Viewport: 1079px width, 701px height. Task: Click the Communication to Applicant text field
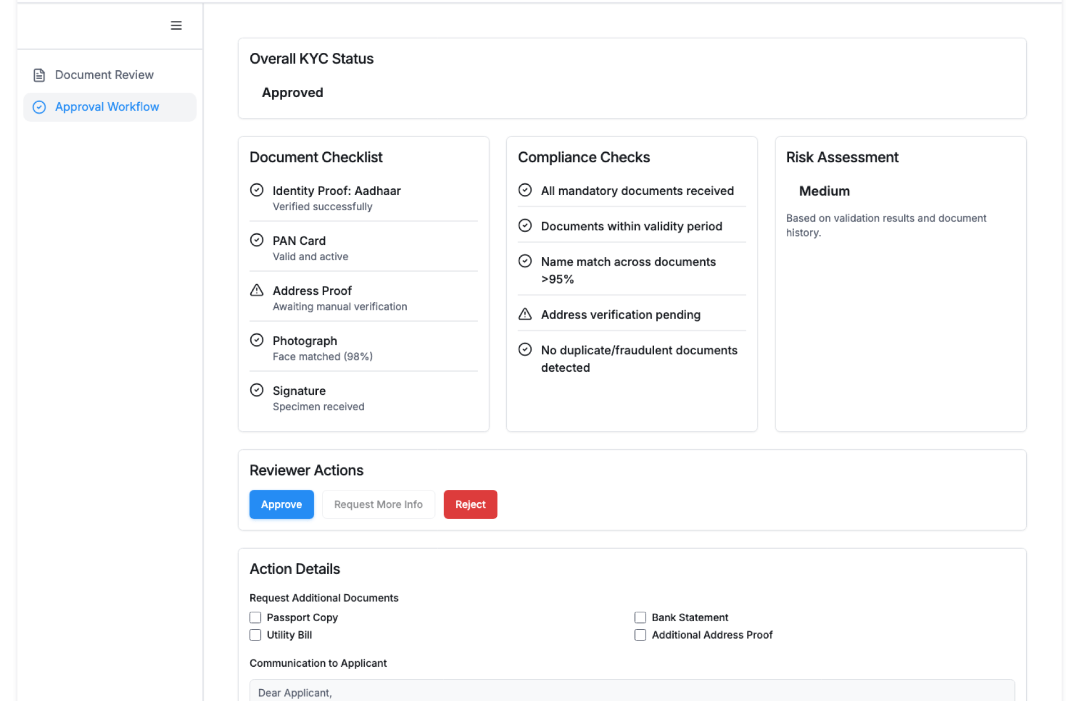[x=632, y=692]
